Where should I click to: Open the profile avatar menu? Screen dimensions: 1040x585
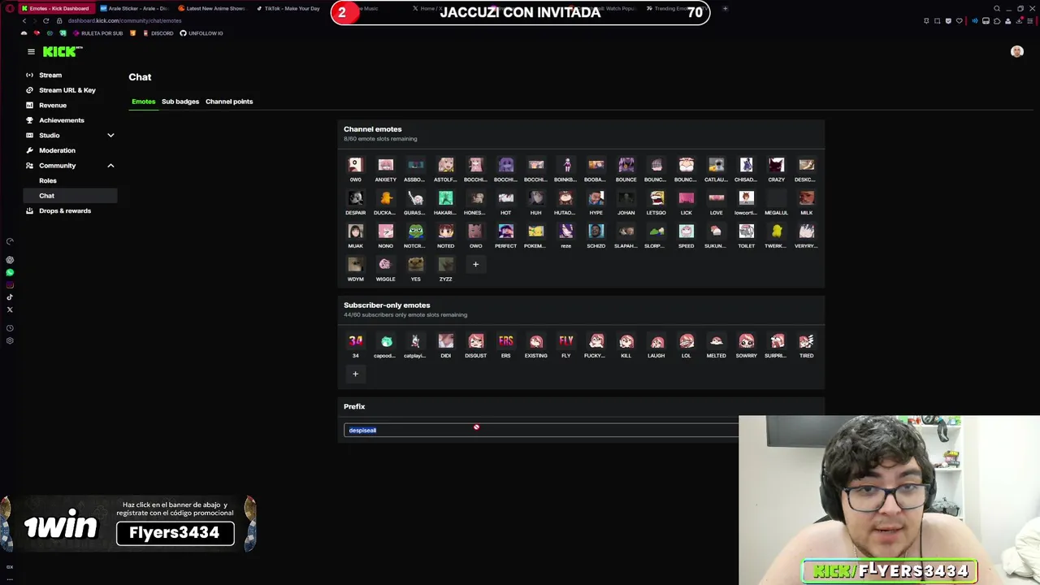click(1016, 51)
